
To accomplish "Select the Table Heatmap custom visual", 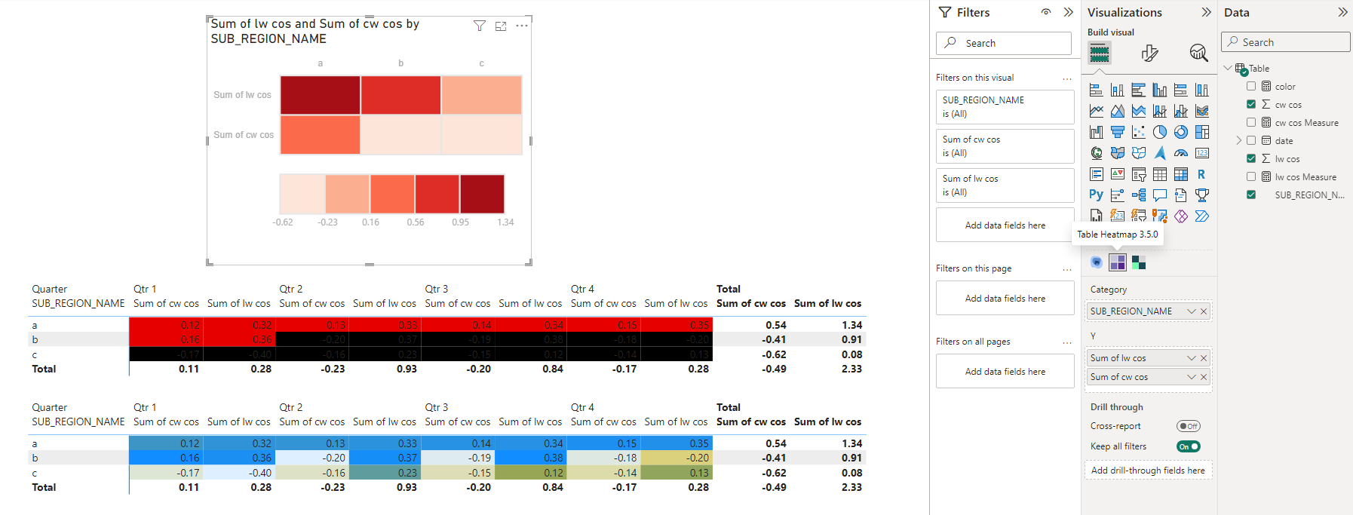I will pyautogui.click(x=1118, y=262).
